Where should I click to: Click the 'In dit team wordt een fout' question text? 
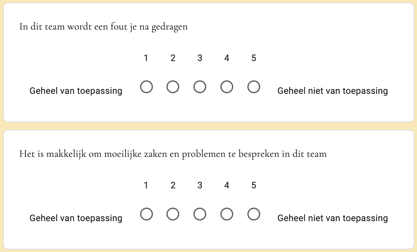pyautogui.click(x=103, y=27)
